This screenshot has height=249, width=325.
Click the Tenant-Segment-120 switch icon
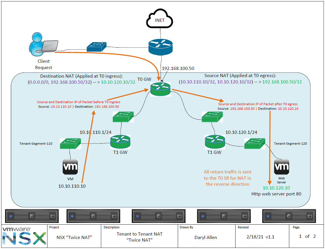[254, 143]
